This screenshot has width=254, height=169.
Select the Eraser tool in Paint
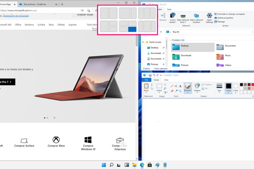click(172, 91)
